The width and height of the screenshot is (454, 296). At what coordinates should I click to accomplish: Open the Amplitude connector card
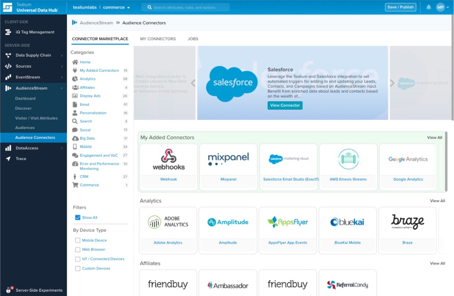pos(228,230)
